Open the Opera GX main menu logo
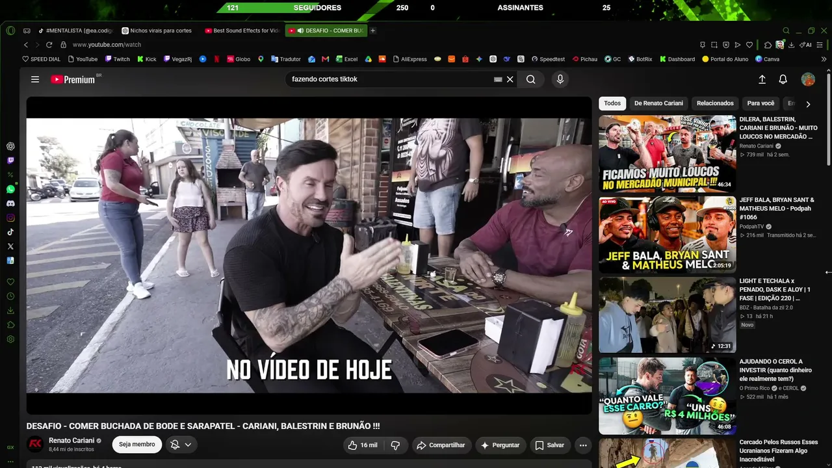The height and width of the screenshot is (468, 832). (x=10, y=31)
